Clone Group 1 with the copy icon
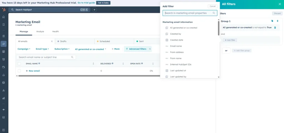Screen dimensions: 284x133 click(272, 21)
